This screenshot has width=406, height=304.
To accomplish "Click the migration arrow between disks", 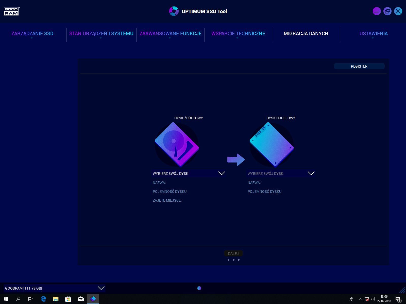I will click(236, 160).
